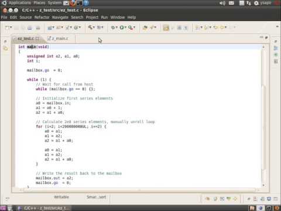Toggle Show Whitespace Characters button
281x211 pixels.
186,28
